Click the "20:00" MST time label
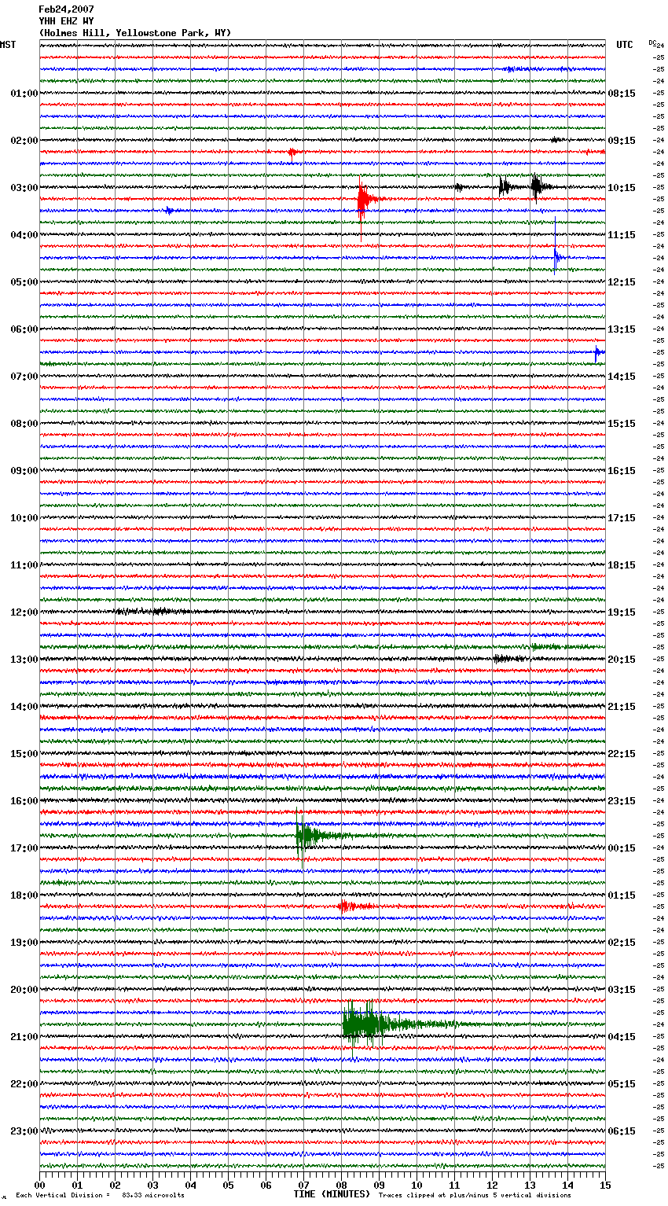 coord(24,990)
